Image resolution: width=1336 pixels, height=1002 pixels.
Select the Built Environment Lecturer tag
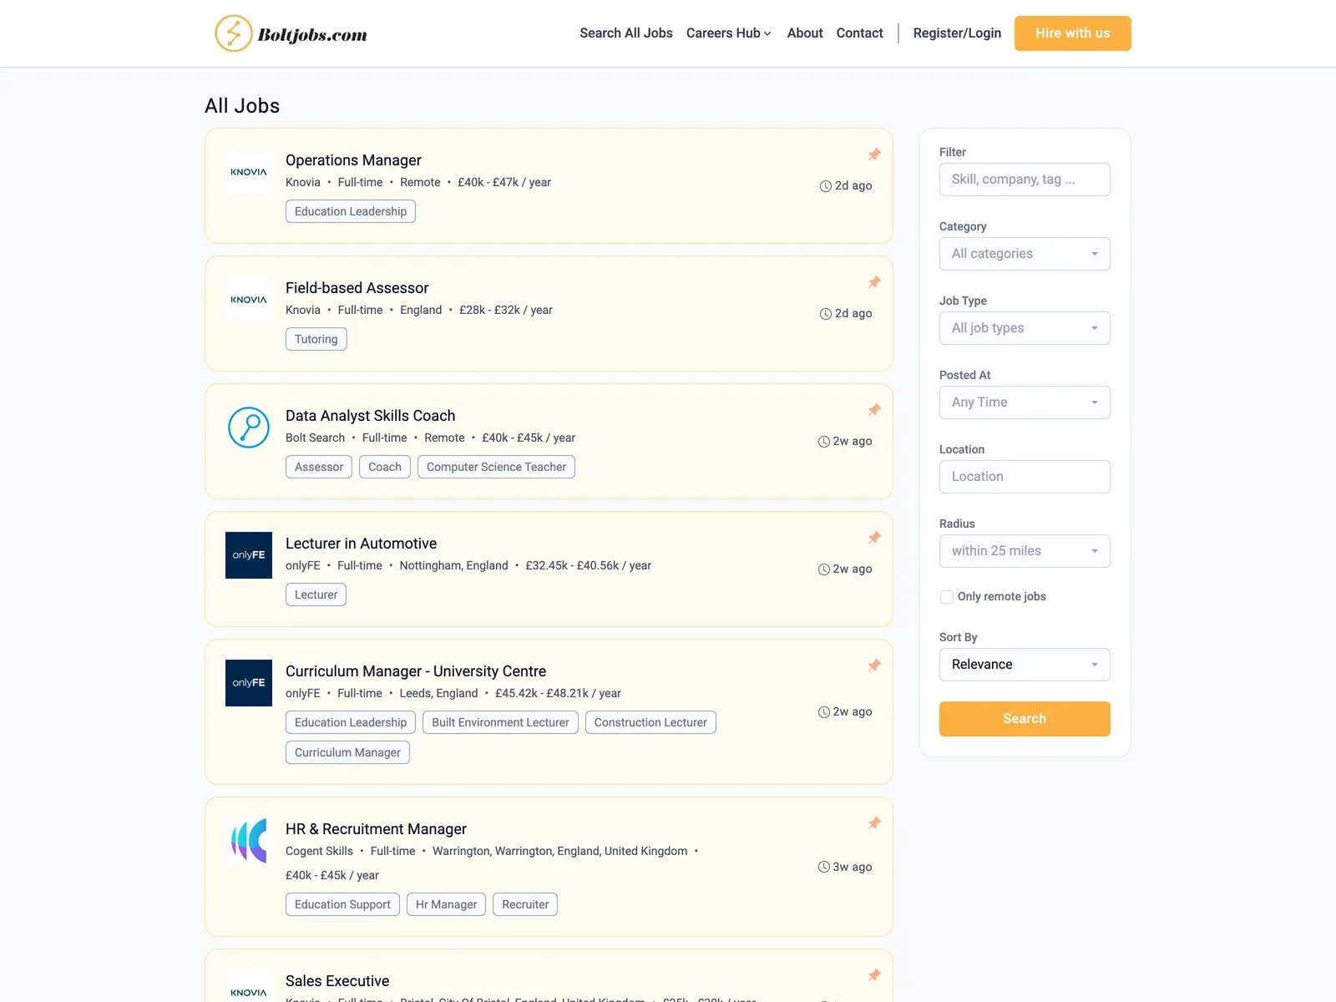point(500,722)
